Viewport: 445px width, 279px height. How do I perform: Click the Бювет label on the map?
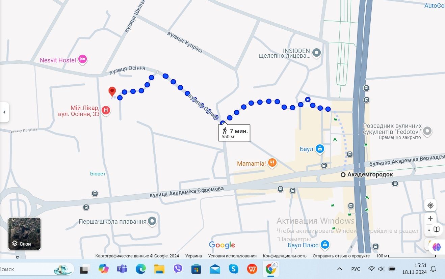98,173
